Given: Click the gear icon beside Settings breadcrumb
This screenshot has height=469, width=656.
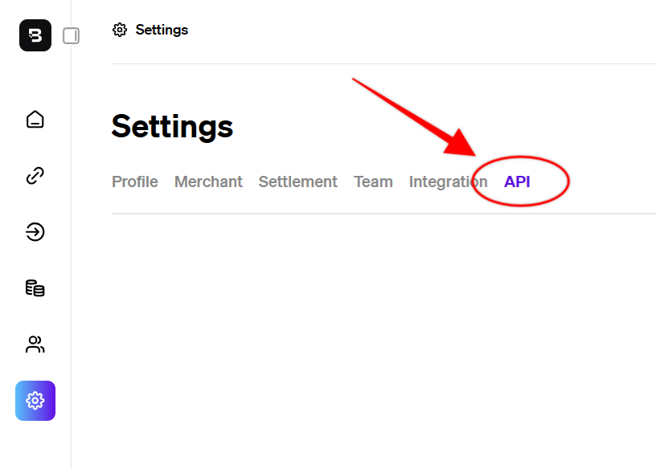Looking at the screenshot, I should pyautogui.click(x=120, y=30).
